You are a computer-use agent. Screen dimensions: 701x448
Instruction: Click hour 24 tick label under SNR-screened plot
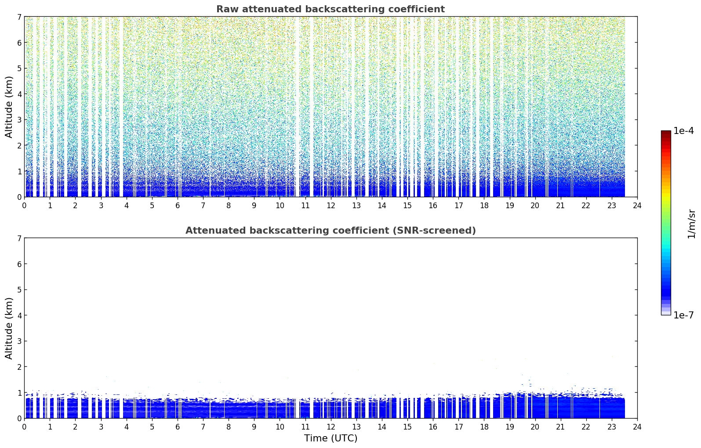[637, 427]
